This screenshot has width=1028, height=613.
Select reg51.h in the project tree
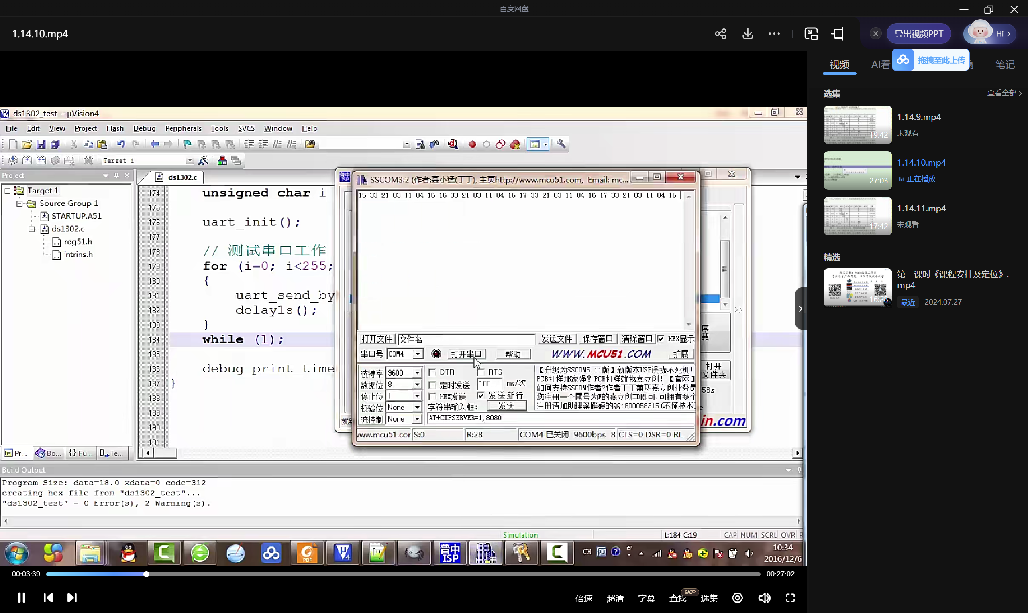pyautogui.click(x=78, y=242)
